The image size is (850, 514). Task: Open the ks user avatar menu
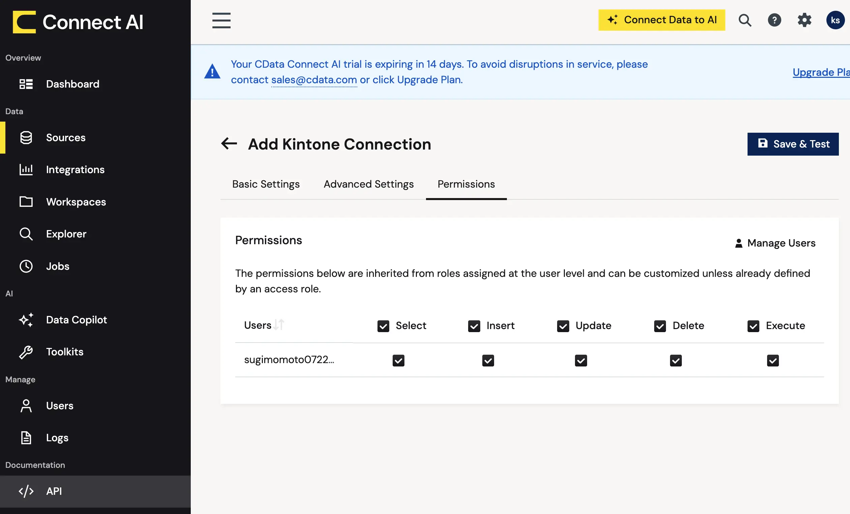tap(835, 20)
